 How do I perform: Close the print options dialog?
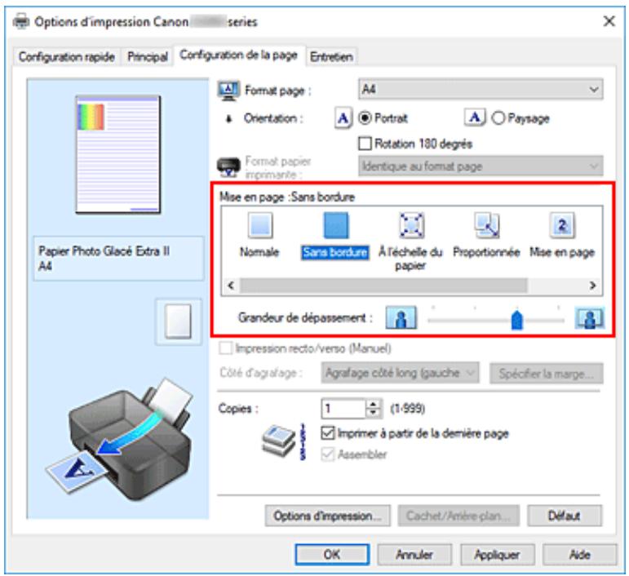[609, 21]
